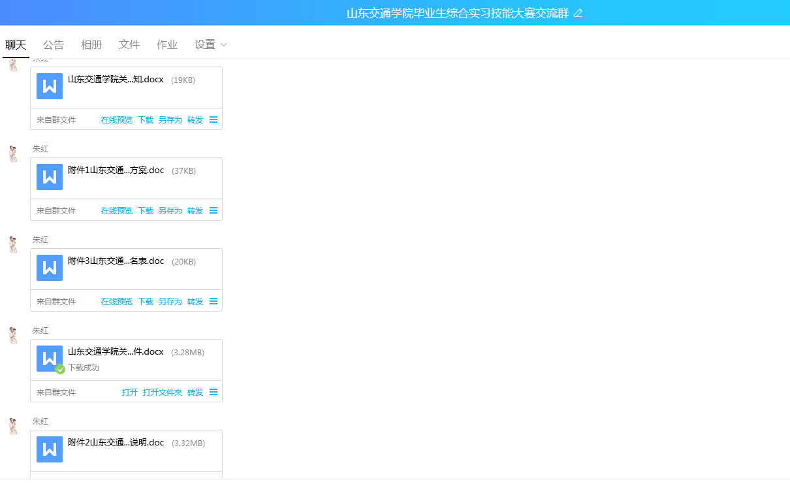Open the 相册 tab
790x484 pixels.
[91, 44]
